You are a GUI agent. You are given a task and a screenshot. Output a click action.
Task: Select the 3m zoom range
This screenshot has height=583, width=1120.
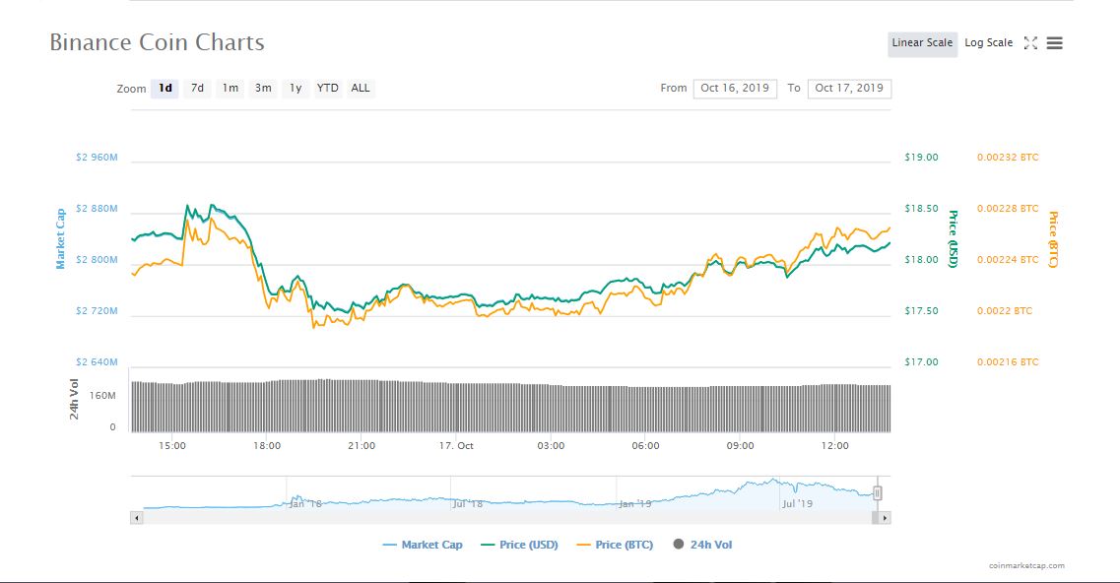point(263,88)
